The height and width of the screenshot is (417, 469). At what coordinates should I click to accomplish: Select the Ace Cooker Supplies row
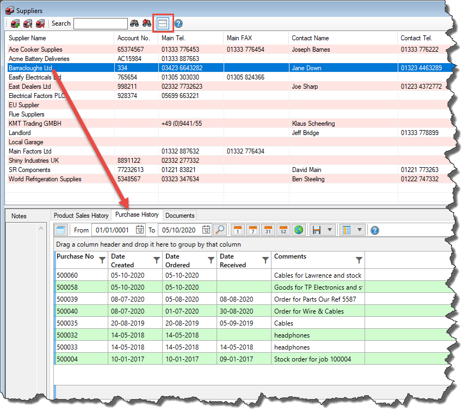[35, 50]
